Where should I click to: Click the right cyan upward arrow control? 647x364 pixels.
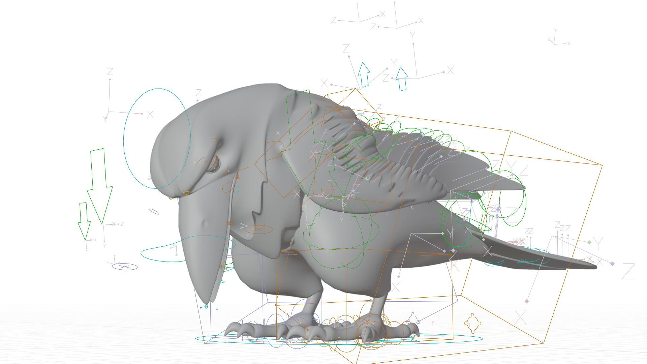(402, 79)
